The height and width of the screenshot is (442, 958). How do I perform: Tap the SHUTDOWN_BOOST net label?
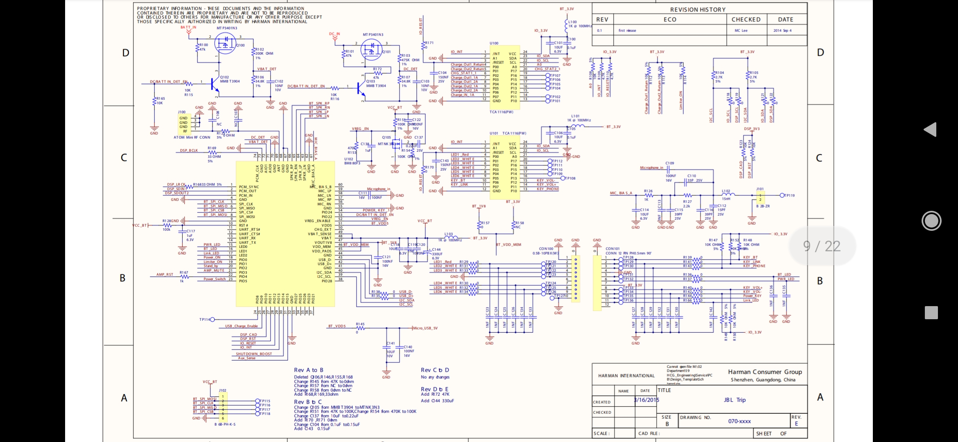254,354
